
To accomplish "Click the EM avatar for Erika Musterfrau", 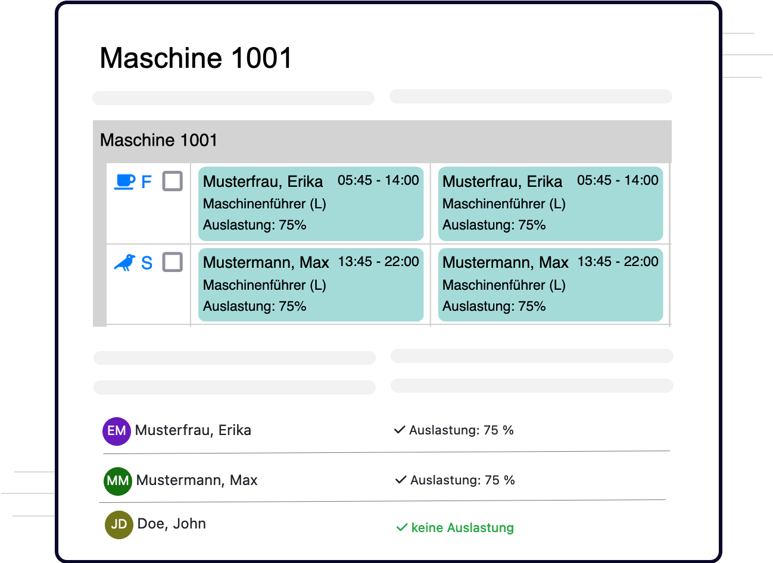I will (117, 431).
